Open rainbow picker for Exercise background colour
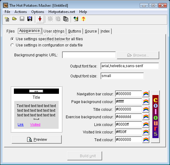 click(x=146, y=117)
